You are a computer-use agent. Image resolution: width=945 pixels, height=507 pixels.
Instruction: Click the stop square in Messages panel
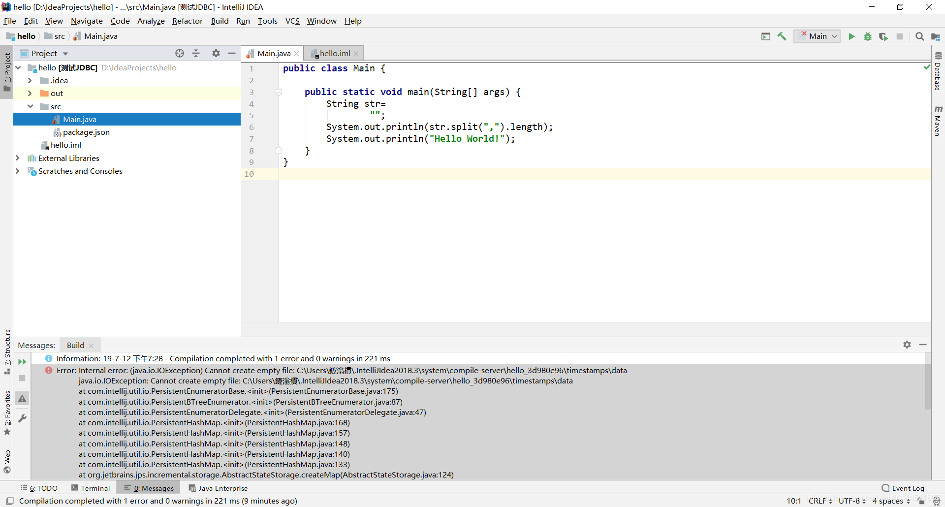point(22,378)
